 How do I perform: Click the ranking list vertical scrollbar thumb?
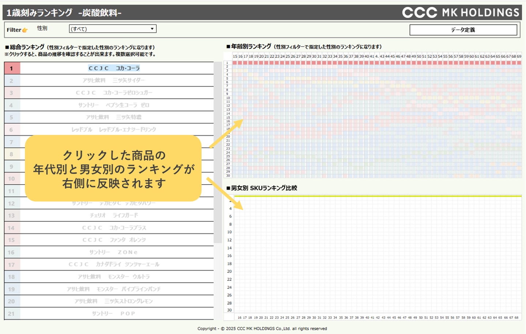tap(218, 152)
